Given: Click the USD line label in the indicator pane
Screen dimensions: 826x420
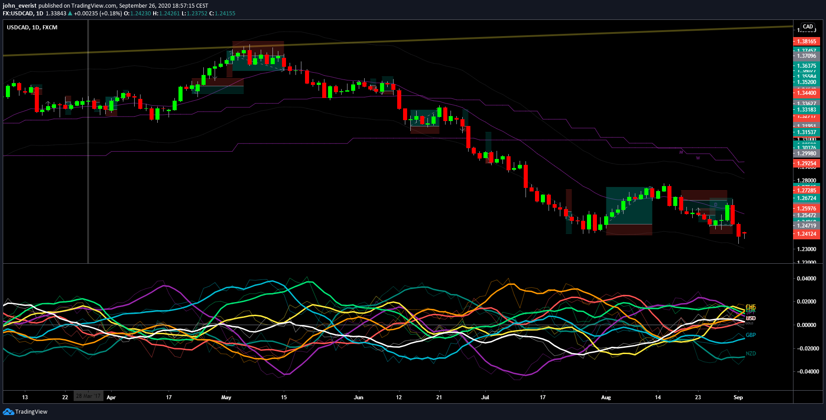Looking at the screenshot, I should 751,318.
